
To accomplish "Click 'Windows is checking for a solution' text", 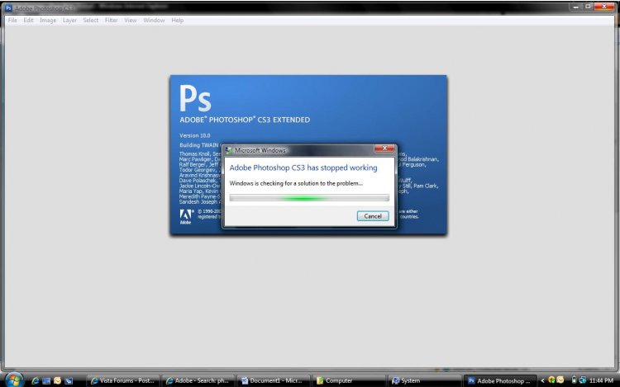I will 296,183.
